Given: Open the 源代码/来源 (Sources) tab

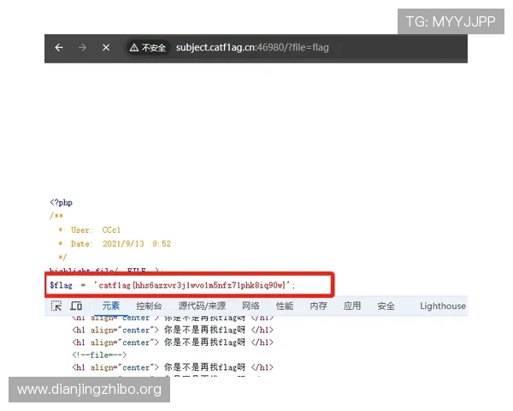Looking at the screenshot, I should point(202,306).
